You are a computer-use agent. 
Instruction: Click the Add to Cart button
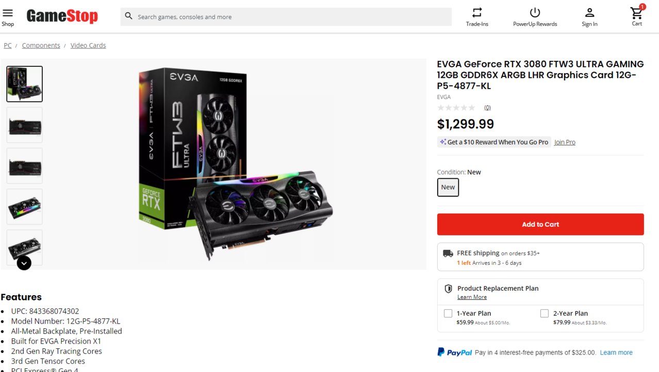540,224
